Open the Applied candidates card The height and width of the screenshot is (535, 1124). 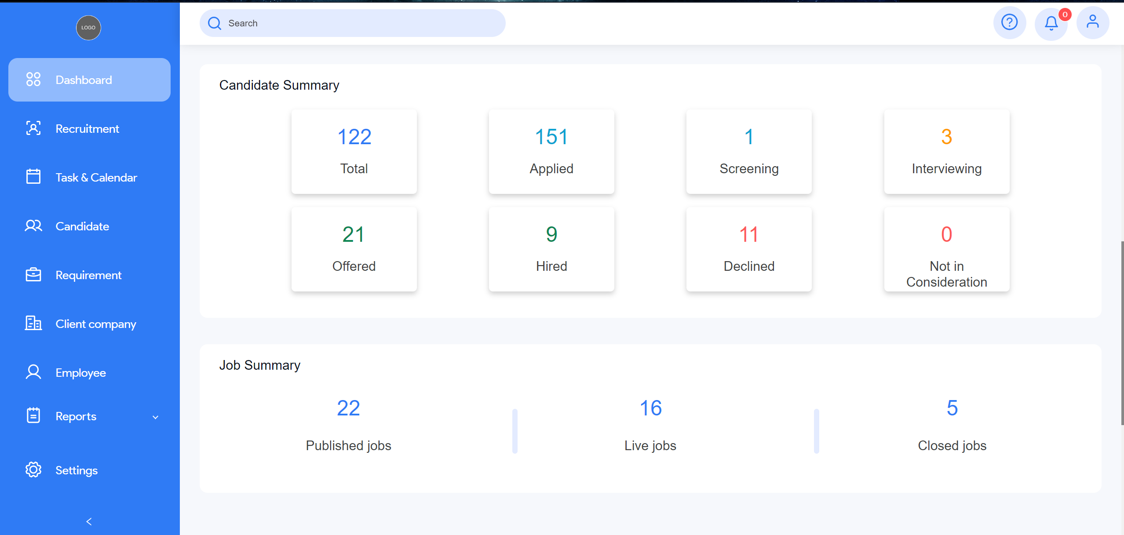[551, 152]
